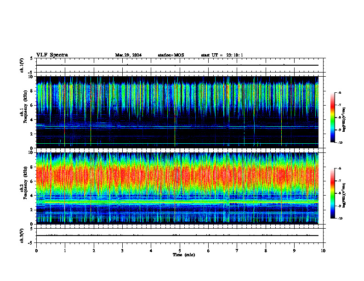Image resolution: width=364 pixels, height=281 pixels.
Task: Click the "-10" label on ch.2 color bar
Action: pyautogui.click(x=340, y=219)
